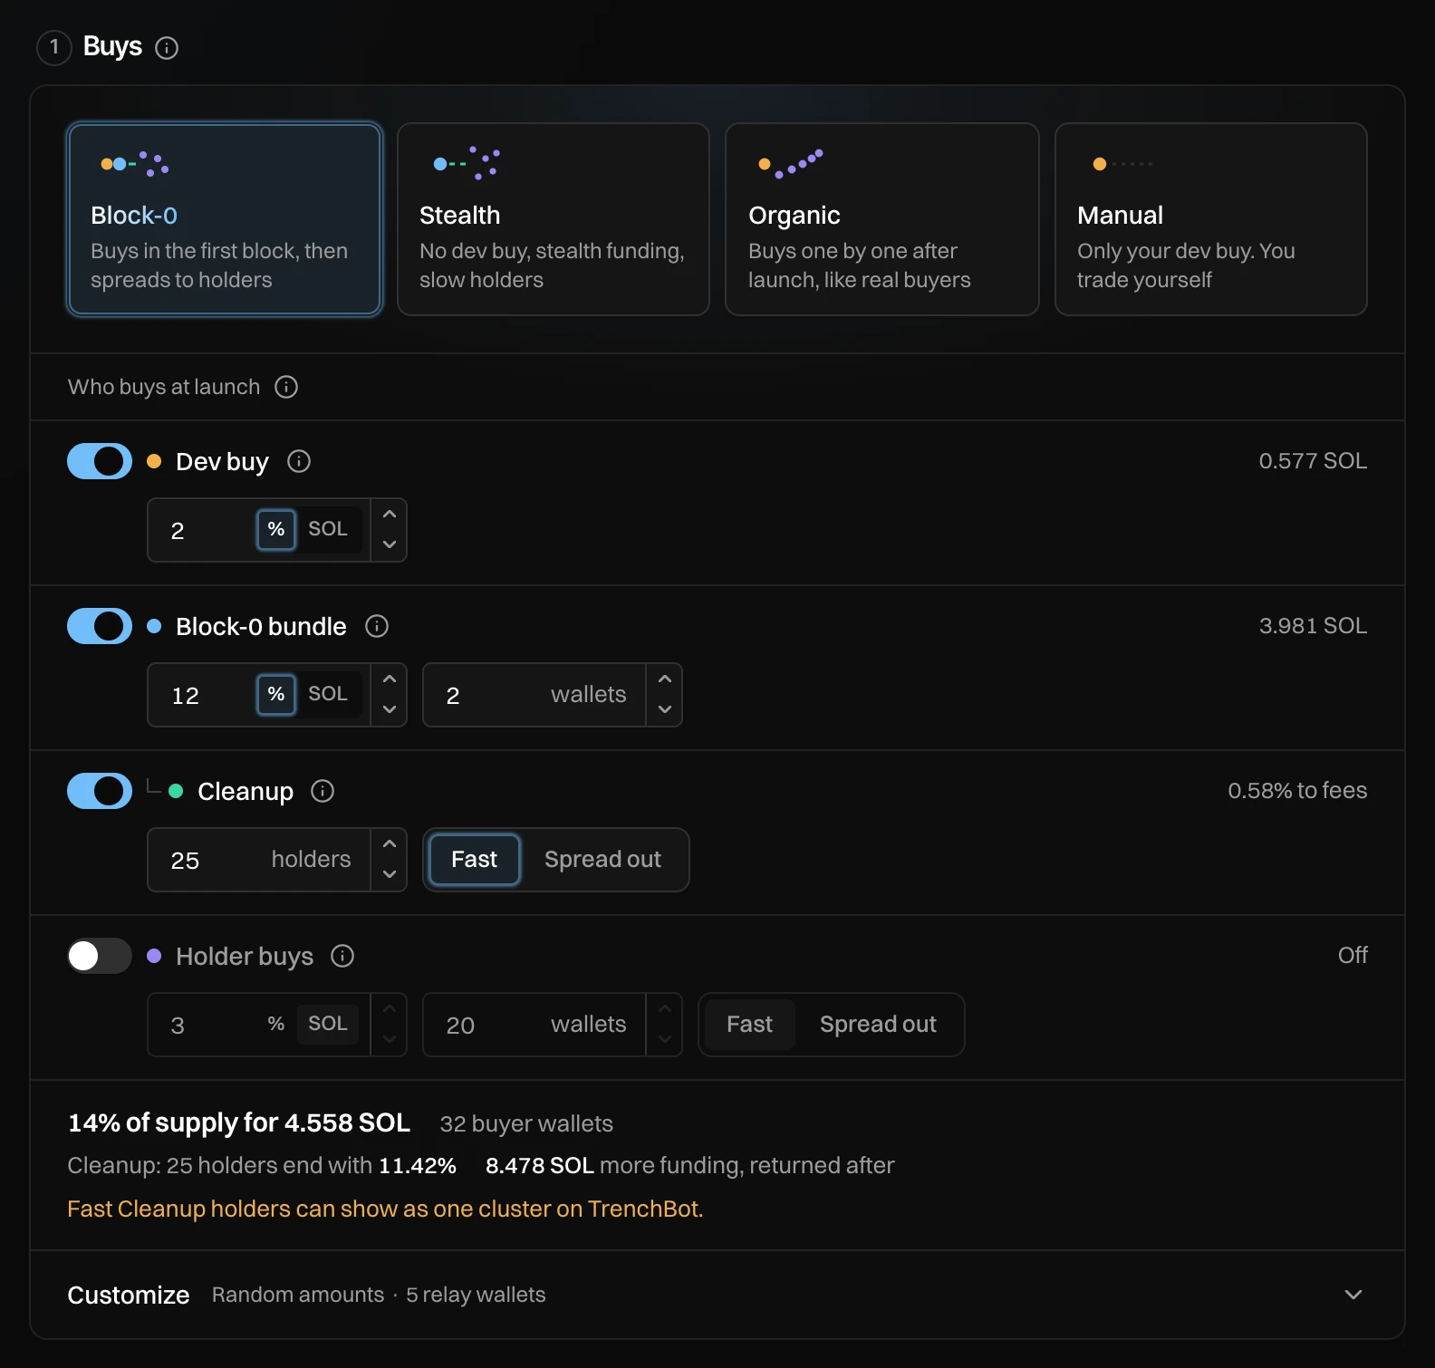Screen dimensions: 1435x1368
Task: Increase Block-0 bundle wallets count
Action: coord(665,679)
